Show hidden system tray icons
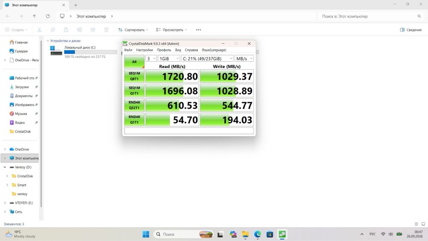The height and width of the screenshot is (241, 428). [362, 234]
